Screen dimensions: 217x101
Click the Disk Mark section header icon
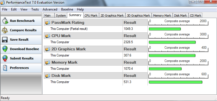click(x=48, y=76)
